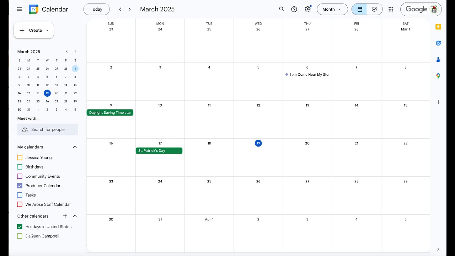Screen dimensions: 455x256
Task: Open Google Keep side panel icon
Action: coord(438,27)
